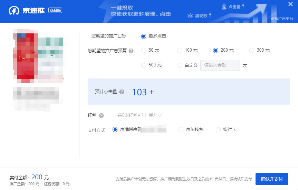Focus the 请输入金额 input field
This screenshot has width=298, height=190.
point(220,65)
